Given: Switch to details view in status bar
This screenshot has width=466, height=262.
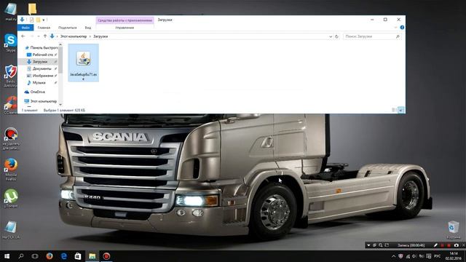Looking at the screenshot, I should coord(394,110).
